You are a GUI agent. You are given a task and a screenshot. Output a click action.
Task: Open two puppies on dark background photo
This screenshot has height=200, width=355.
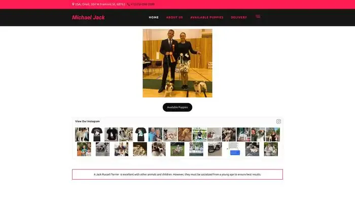(x=140, y=149)
